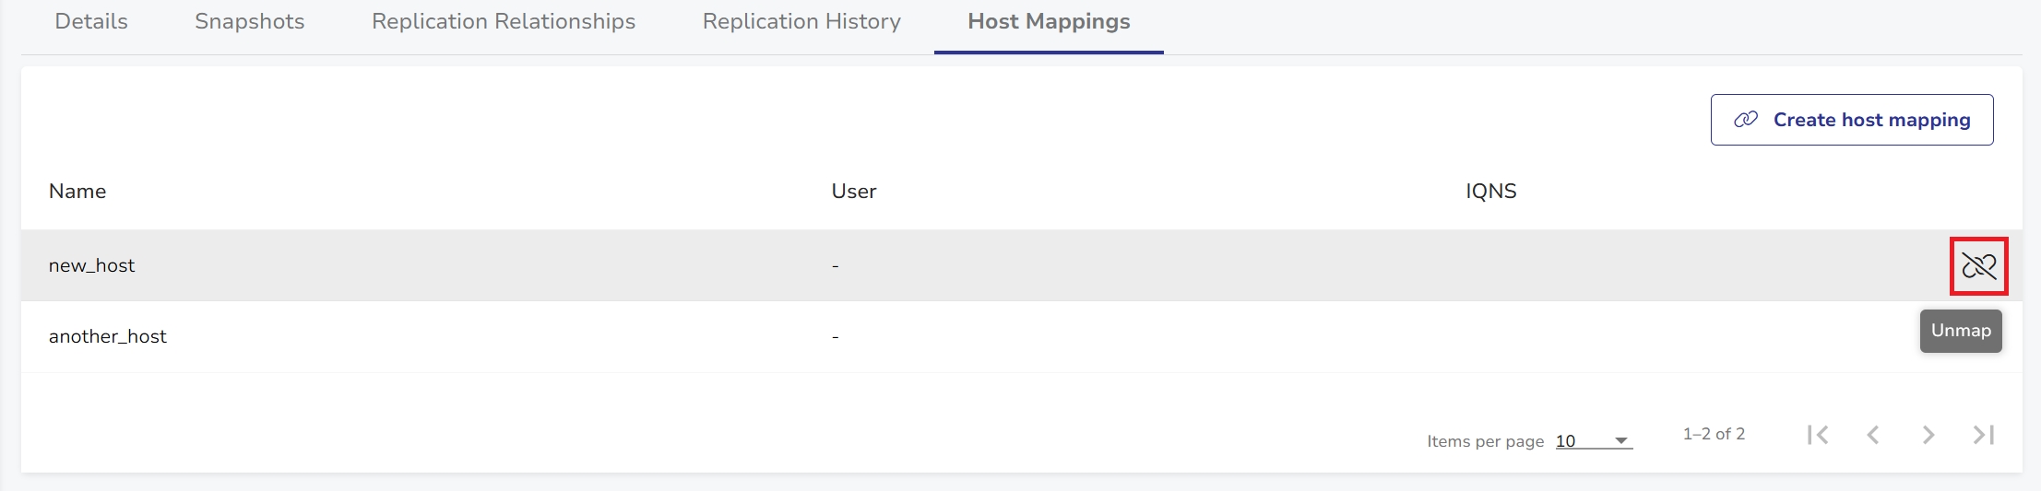This screenshot has height=491, width=2041.
Task: Open the Snapshots tab
Action: [250, 21]
